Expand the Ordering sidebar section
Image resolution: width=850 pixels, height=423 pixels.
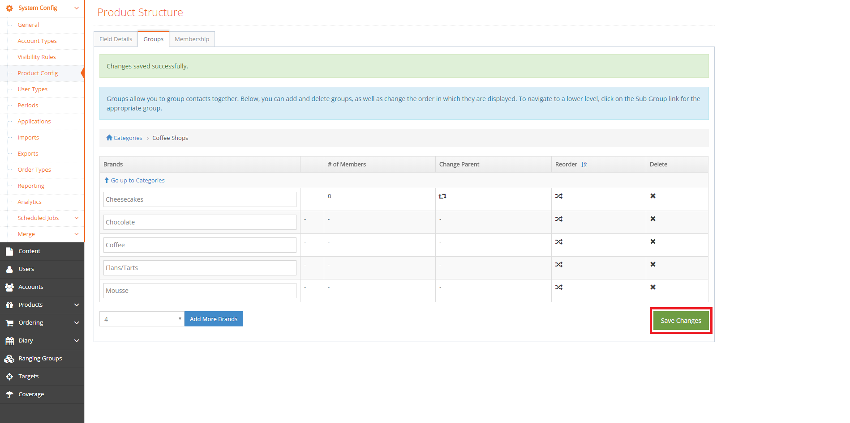(x=77, y=323)
